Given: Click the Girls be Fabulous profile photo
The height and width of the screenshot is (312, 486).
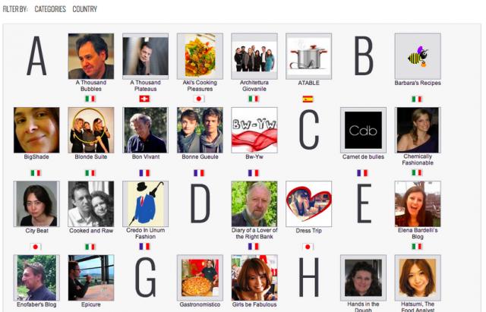Looking at the screenshot, I should coord(254,278).
